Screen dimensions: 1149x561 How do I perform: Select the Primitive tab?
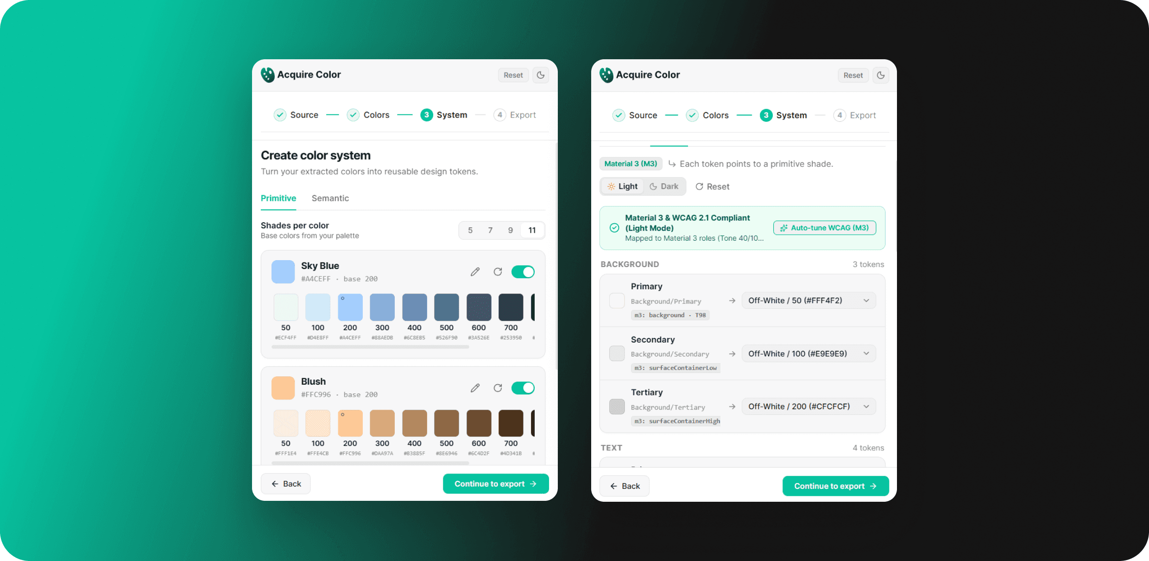(x=278, y=198)
